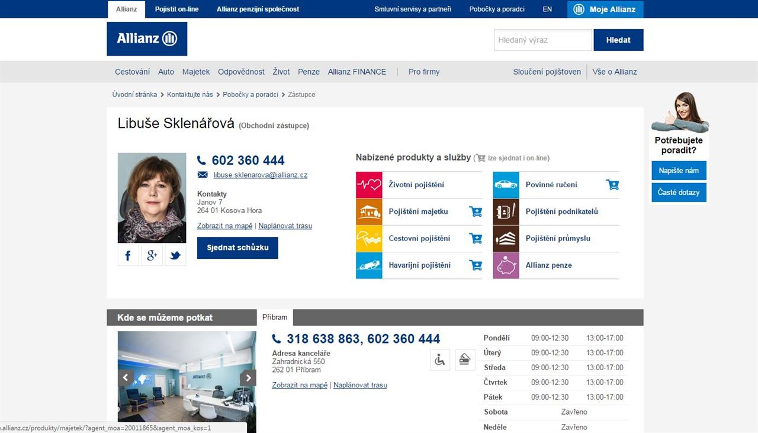Image resolution: width=758 pixels, height=433 pixels.
Task: Click the Povinné ručení car icon
Action: coord(506,185)
